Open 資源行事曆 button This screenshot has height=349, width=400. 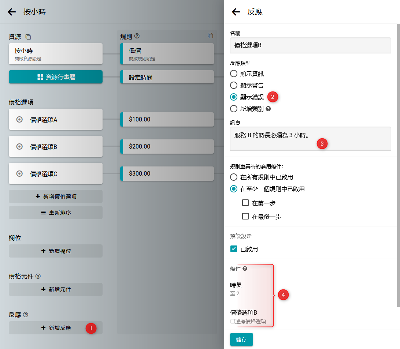pos(56,77)
